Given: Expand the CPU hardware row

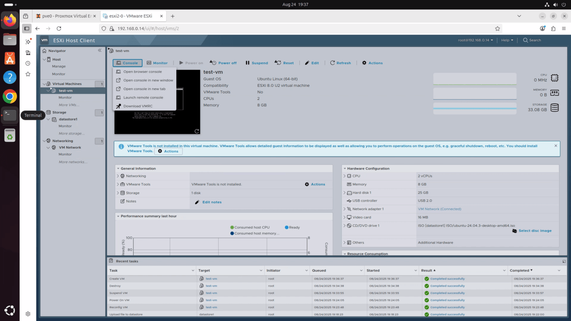Looking at the screenshot, I should (x=344, y=176).
